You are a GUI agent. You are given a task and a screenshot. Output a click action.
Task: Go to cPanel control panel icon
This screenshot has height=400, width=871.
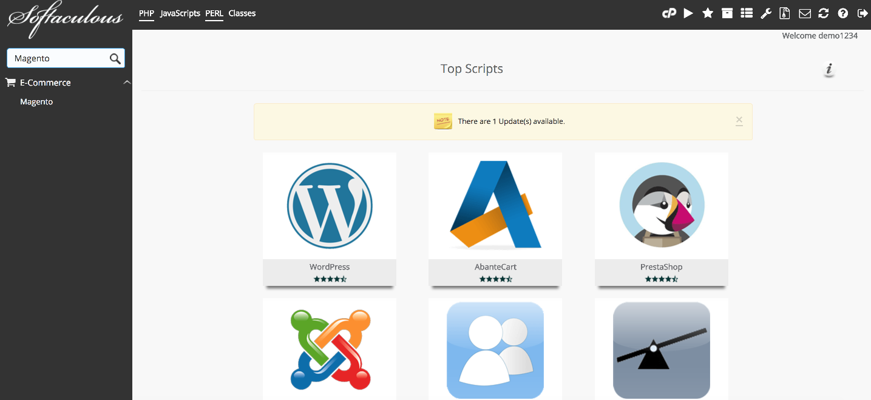669,13
